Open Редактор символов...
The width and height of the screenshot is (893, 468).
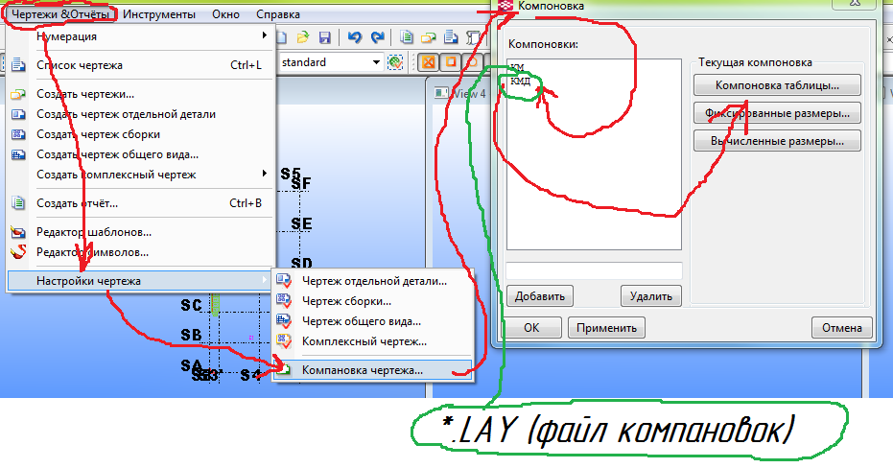coord(141,252)
